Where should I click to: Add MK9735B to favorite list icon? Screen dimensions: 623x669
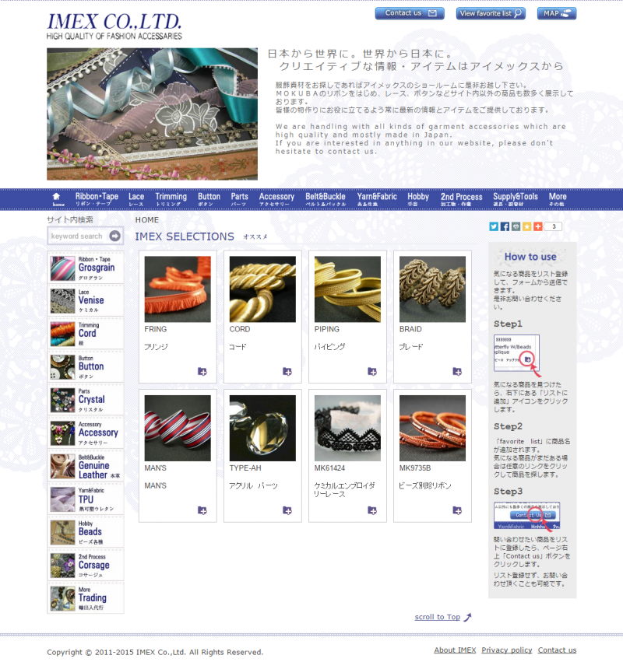click(x=457, y=510)
